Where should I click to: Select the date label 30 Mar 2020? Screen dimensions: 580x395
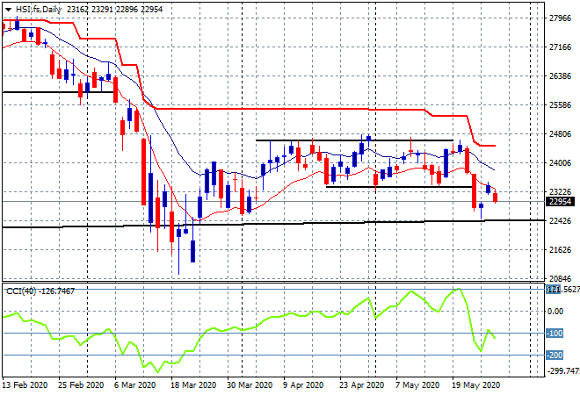pyautogui.click(x=250, y=385)
